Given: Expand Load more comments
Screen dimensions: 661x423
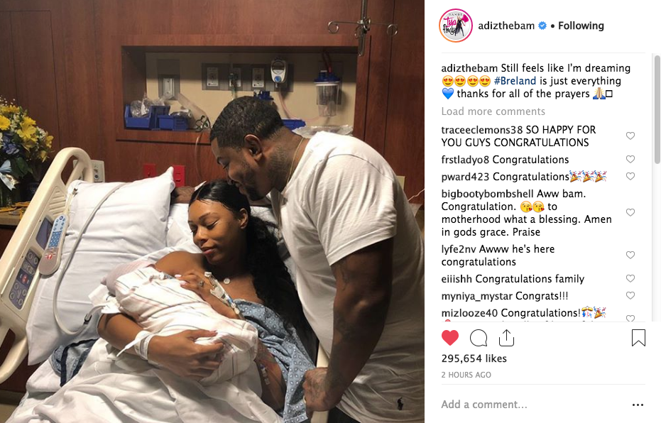Looking at the screenshot, I should coord(493,111).
